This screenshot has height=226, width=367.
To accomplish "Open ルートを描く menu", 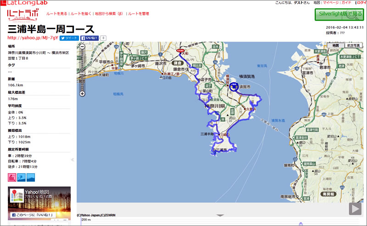I will (x=81, y=14).
